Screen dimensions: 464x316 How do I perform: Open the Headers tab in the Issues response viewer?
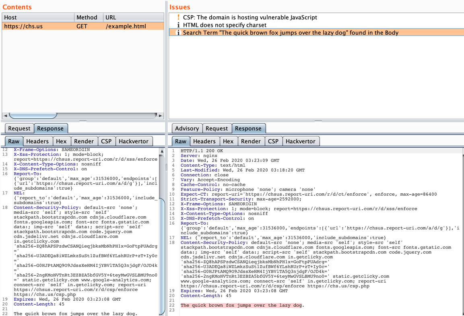(204, 141)
